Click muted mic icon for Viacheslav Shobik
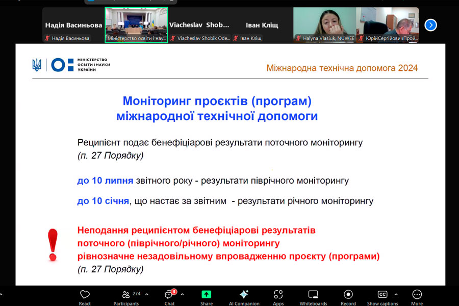The image size is (459, 306). point(173,38)
